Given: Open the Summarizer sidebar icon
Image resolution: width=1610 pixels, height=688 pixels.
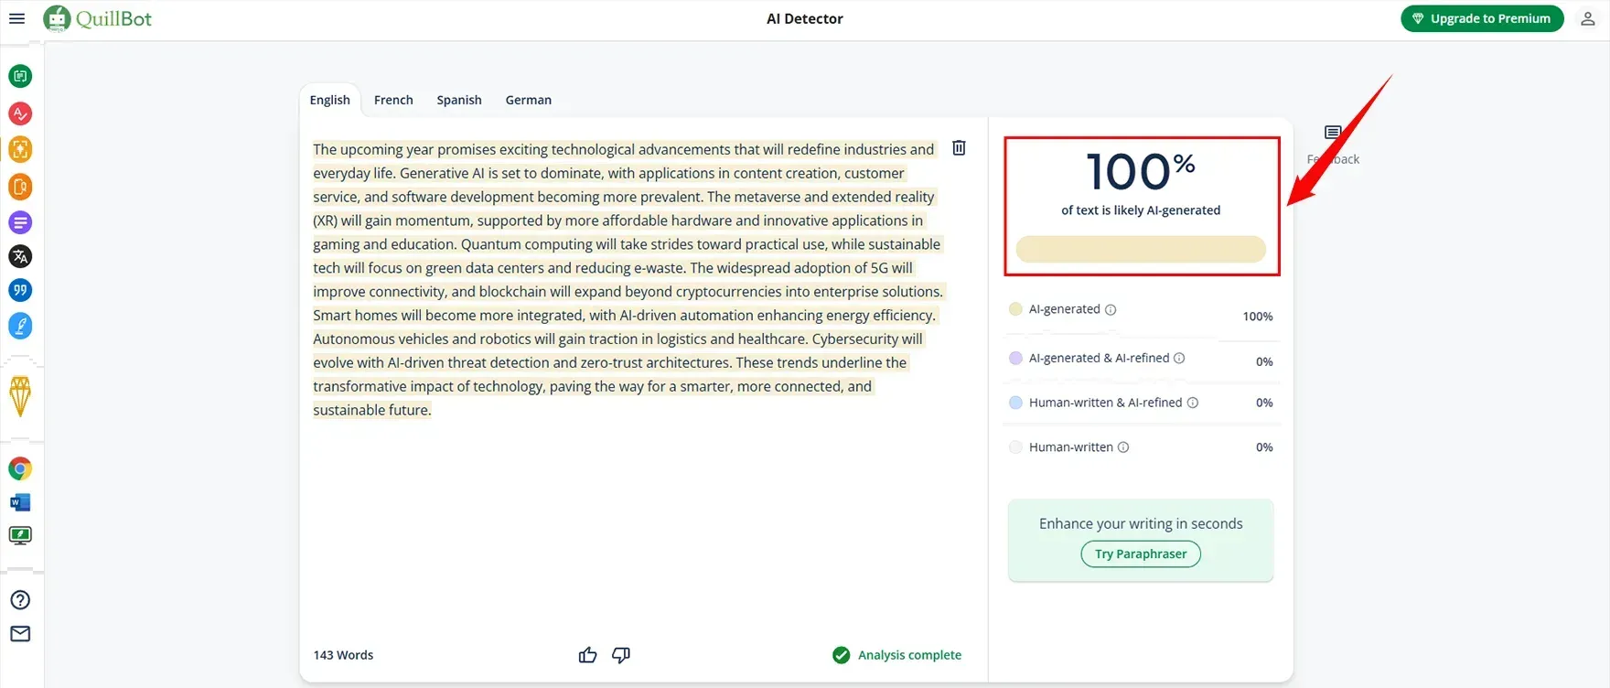Looking at the screenshot, I should [20, 222].
